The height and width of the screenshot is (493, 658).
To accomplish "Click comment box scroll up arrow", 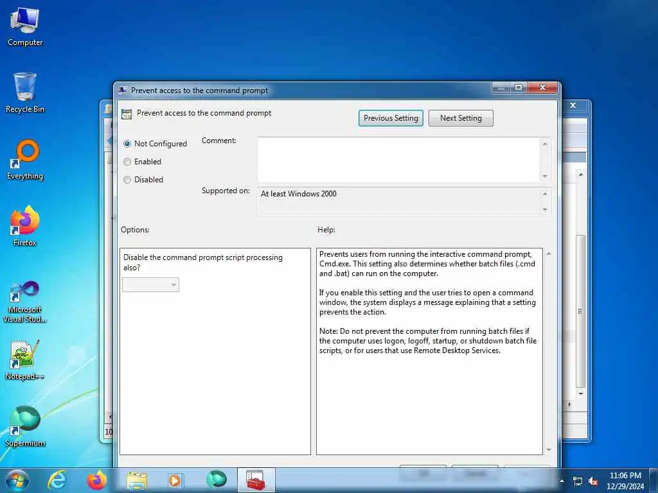I will [x=545, y=144].
